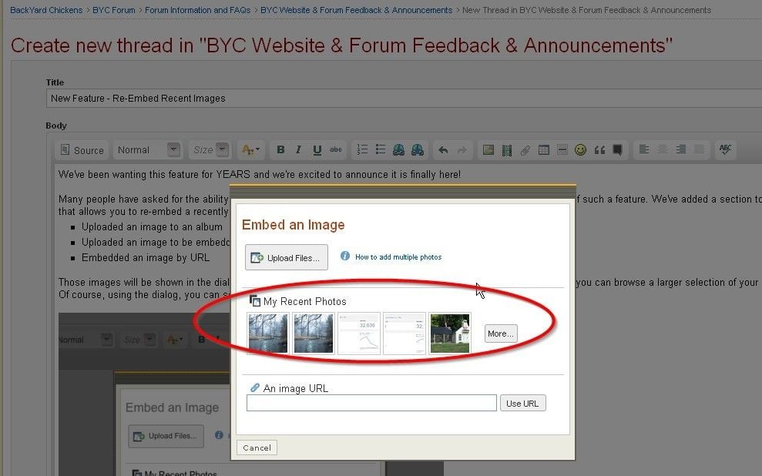This screenshot has height=476, width=762.
Task: Insert a smiley emoticon
Action: point(580,150)
